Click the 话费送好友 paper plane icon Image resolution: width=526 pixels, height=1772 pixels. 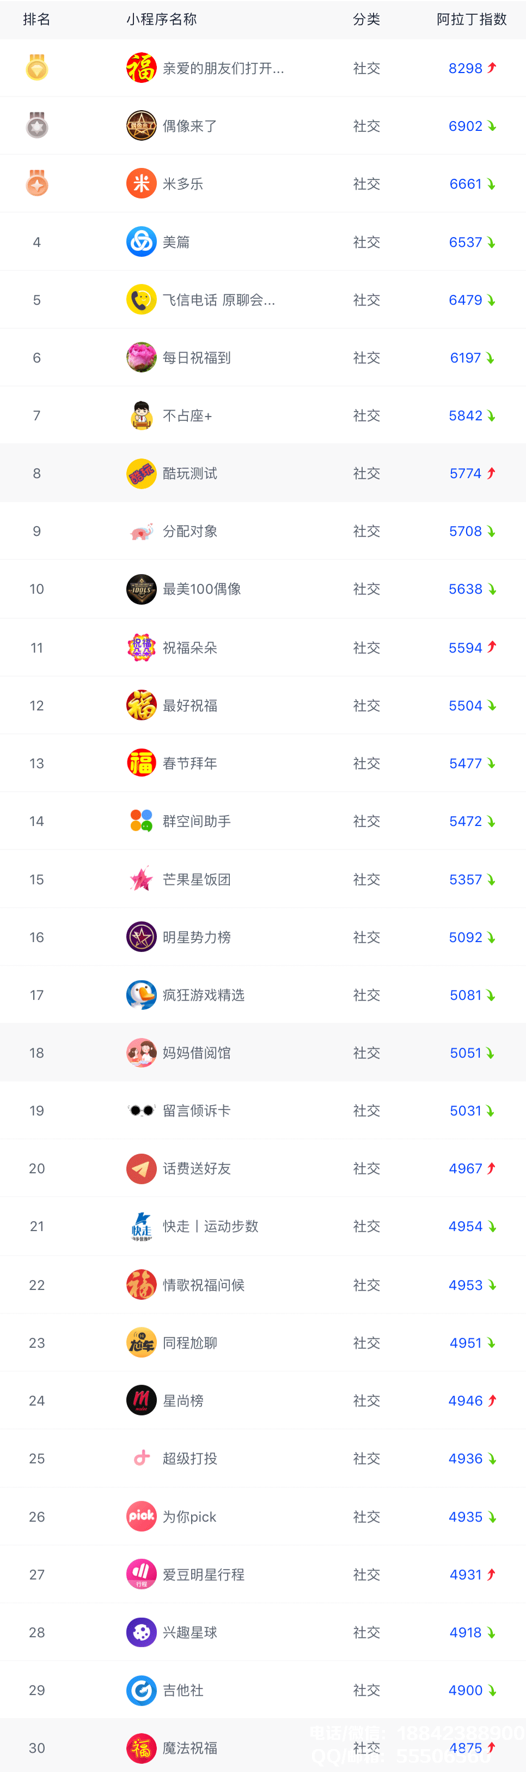click(x=142, y=1168)
